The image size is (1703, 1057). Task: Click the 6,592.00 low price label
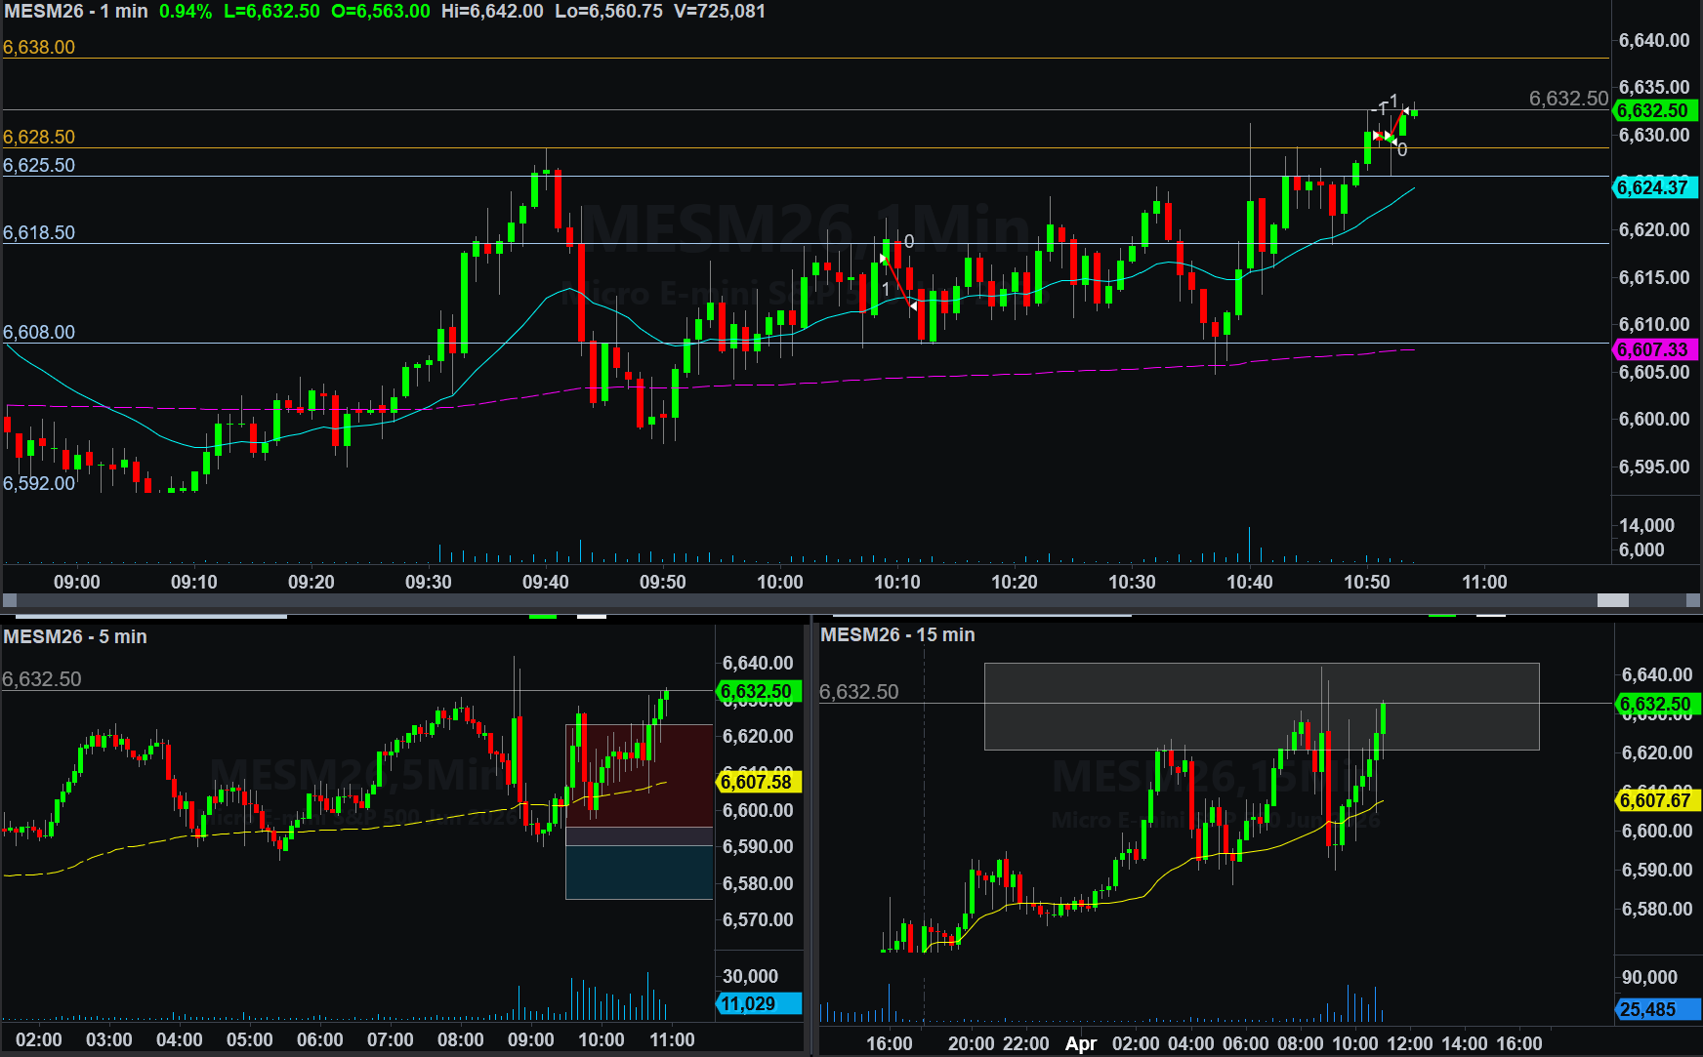point(39,483)
